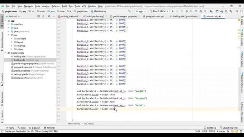Open the Navigate menu
The height and width of the screenshot is (137, 244).
coord(29,6)
